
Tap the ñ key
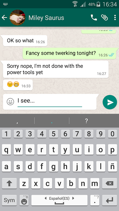(112, 166)
